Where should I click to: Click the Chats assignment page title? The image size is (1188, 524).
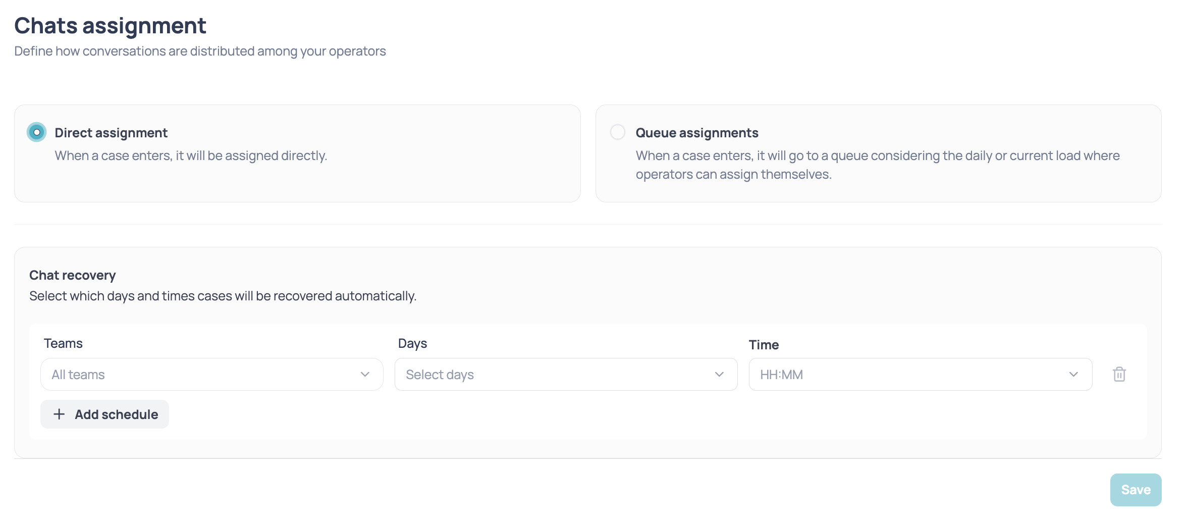pyautogui.click(x=110, y=26)
